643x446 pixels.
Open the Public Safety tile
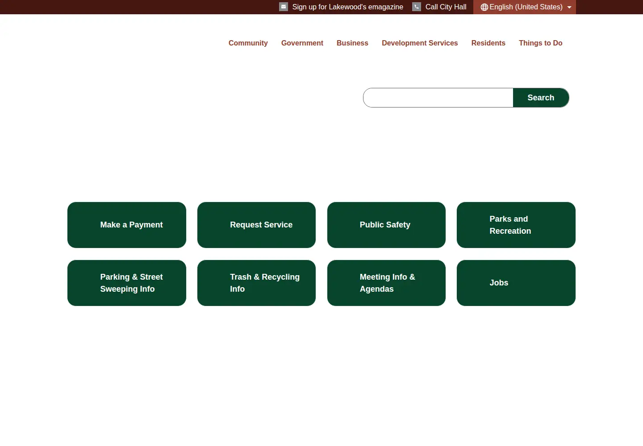click(386, 225)
